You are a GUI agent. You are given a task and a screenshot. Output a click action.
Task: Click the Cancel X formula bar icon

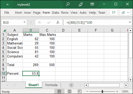(40, 22)
